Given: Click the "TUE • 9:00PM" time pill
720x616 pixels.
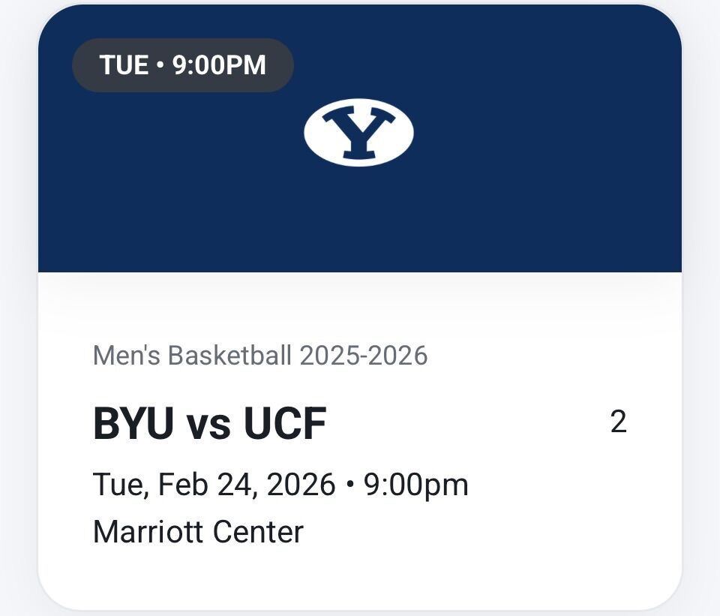Looking at the screenshot, I should pyautogui.click(x=183, y=65).
